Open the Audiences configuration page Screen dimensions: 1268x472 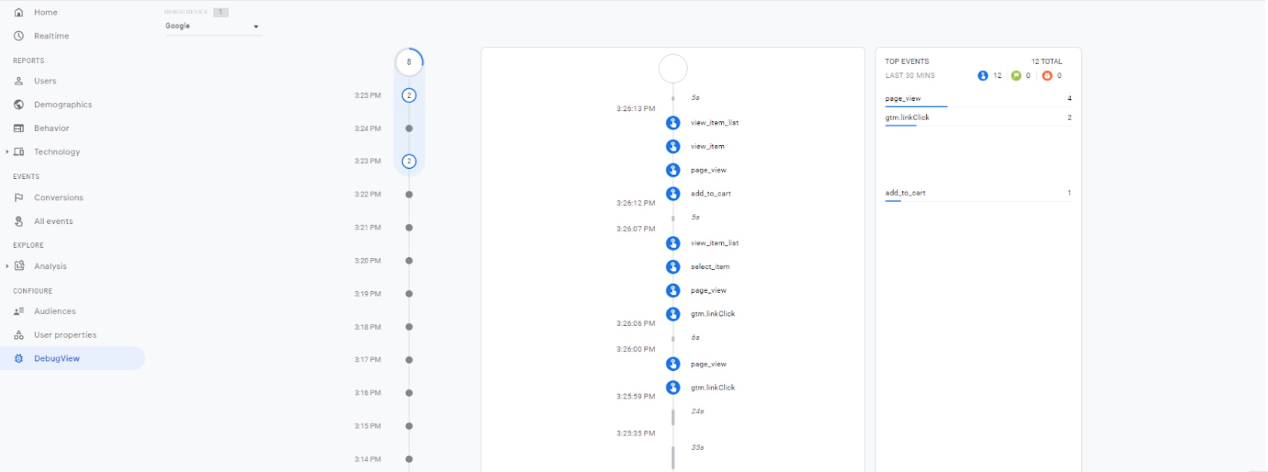click(x=55, y=311)
